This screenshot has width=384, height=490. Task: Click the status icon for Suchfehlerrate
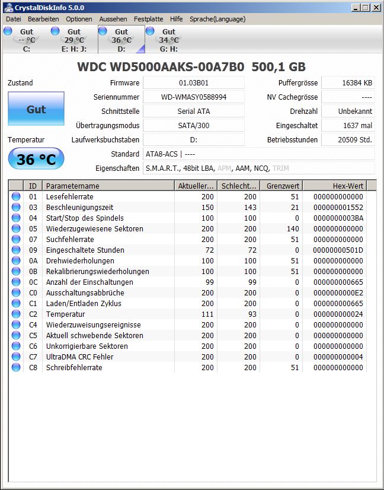[16, 239]
